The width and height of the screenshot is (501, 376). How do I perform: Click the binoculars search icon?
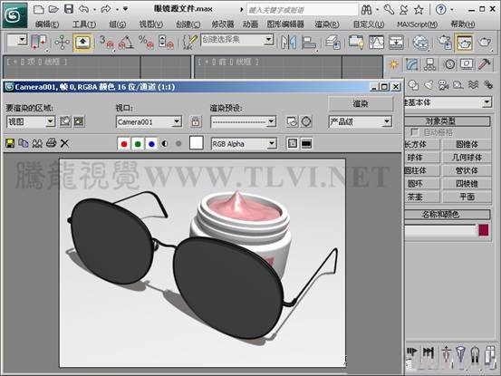[367, 10]
